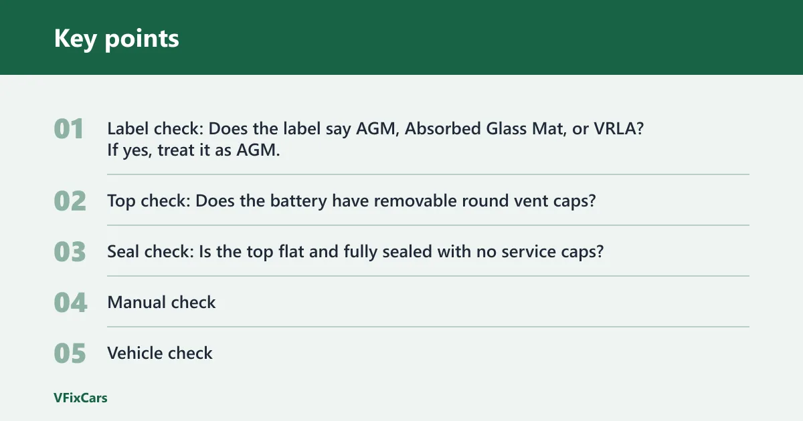
Task: Click the divider line below item 01
Action: click(x=428, y=174)
